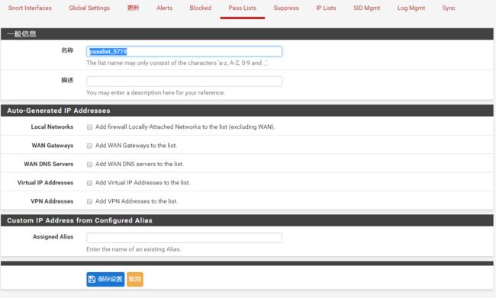The width and height of the screenshot is (496, 298).
Task: Click the 'Local Networks' row label
Action: coord(52,127)
